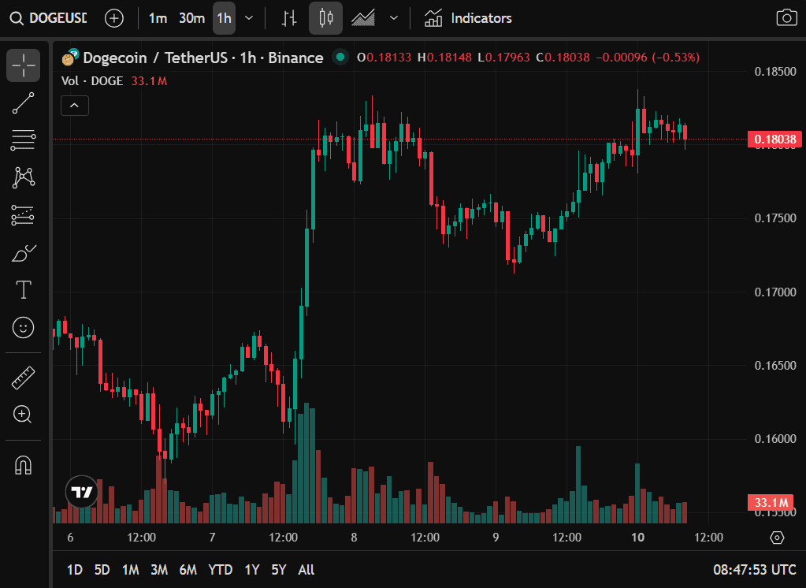Screen dimensions: 806x588
Task: Select the Forecasting prediction tool
Action: tap(23, 215)
